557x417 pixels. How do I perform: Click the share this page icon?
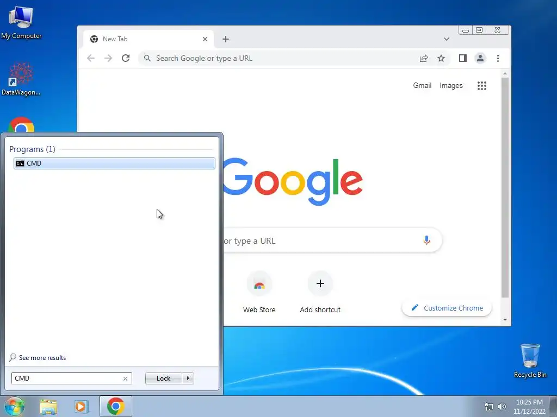[x=423, y=58]
